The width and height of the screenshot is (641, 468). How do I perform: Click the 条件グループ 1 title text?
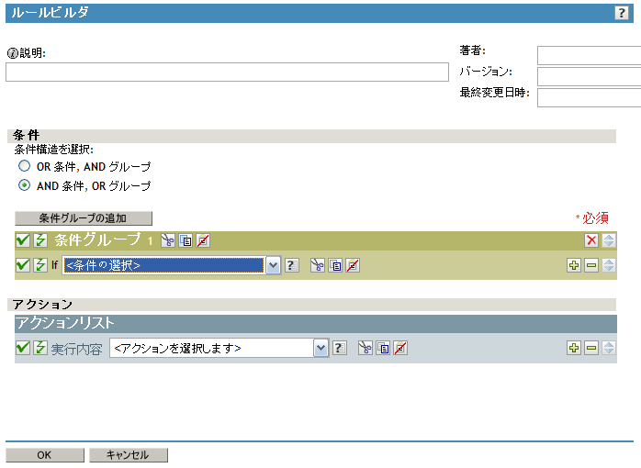coord(104,240)
